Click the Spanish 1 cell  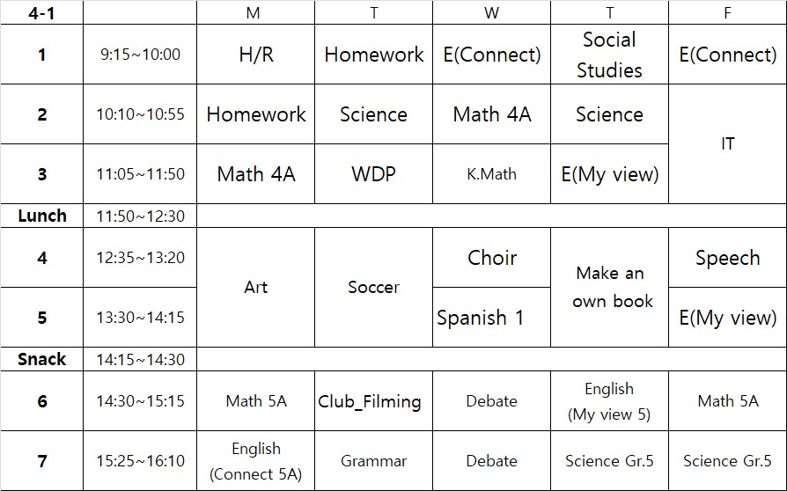481,318
